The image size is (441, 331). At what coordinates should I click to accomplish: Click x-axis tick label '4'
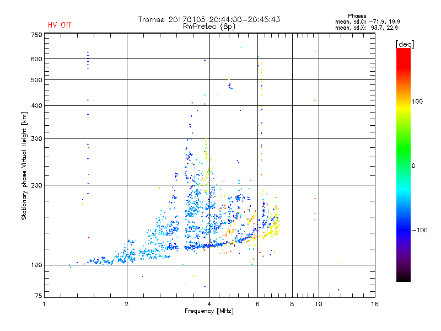pos(209,304)
